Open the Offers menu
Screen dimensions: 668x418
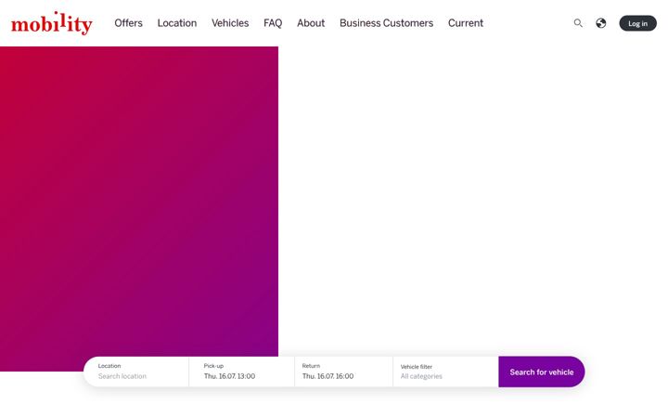[x=128, y=23]
